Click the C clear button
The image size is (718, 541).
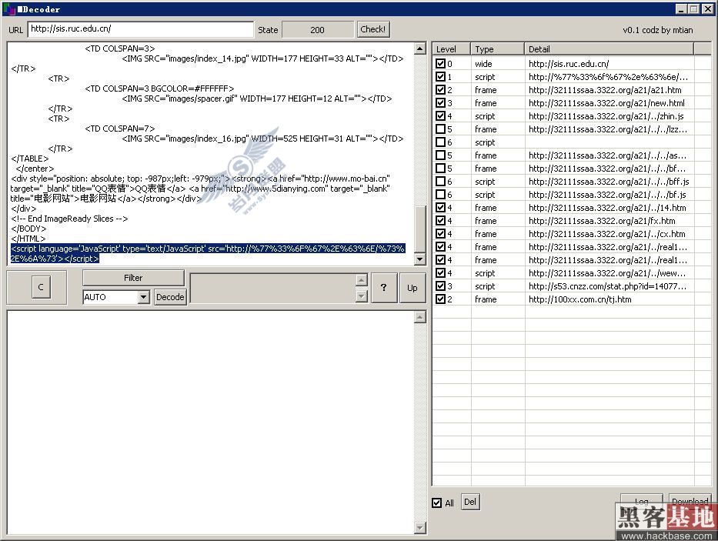(41, 287)
